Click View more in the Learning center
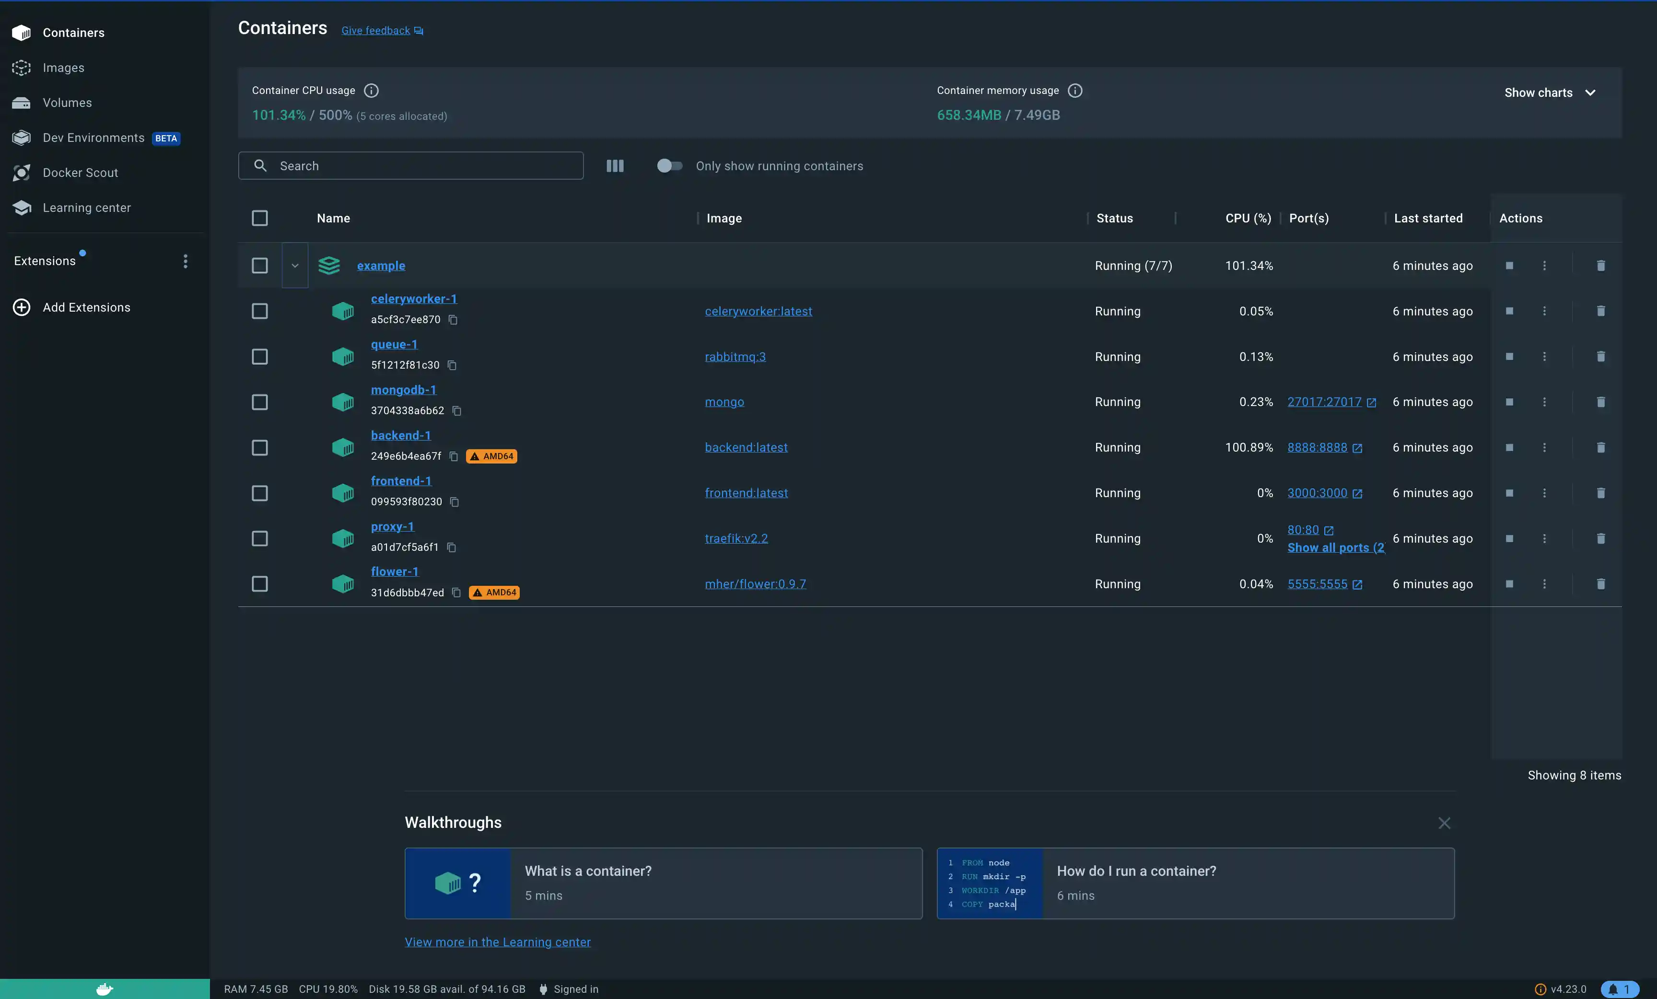 point(498,942)
